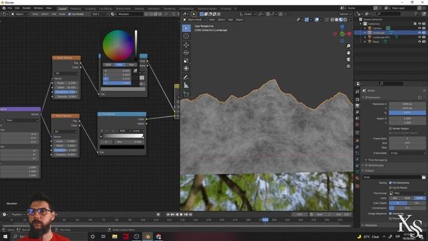Collapse the Dimensions section
This screenshot has width=428, height=241.
pyautogui.click(x=371, y=98)
